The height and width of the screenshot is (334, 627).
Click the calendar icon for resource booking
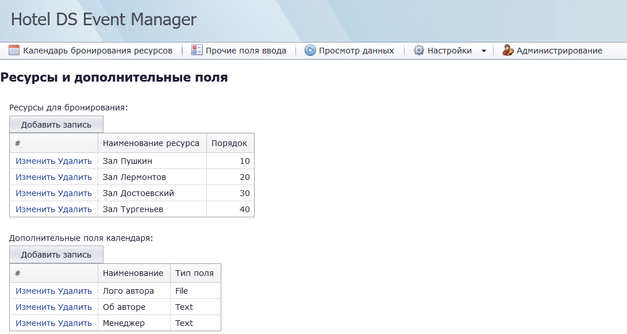tap(14, 51)
